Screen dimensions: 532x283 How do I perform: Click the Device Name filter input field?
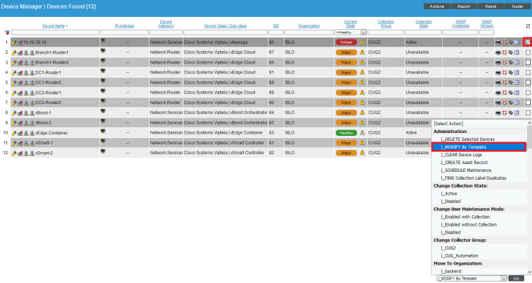pos(55,33)
